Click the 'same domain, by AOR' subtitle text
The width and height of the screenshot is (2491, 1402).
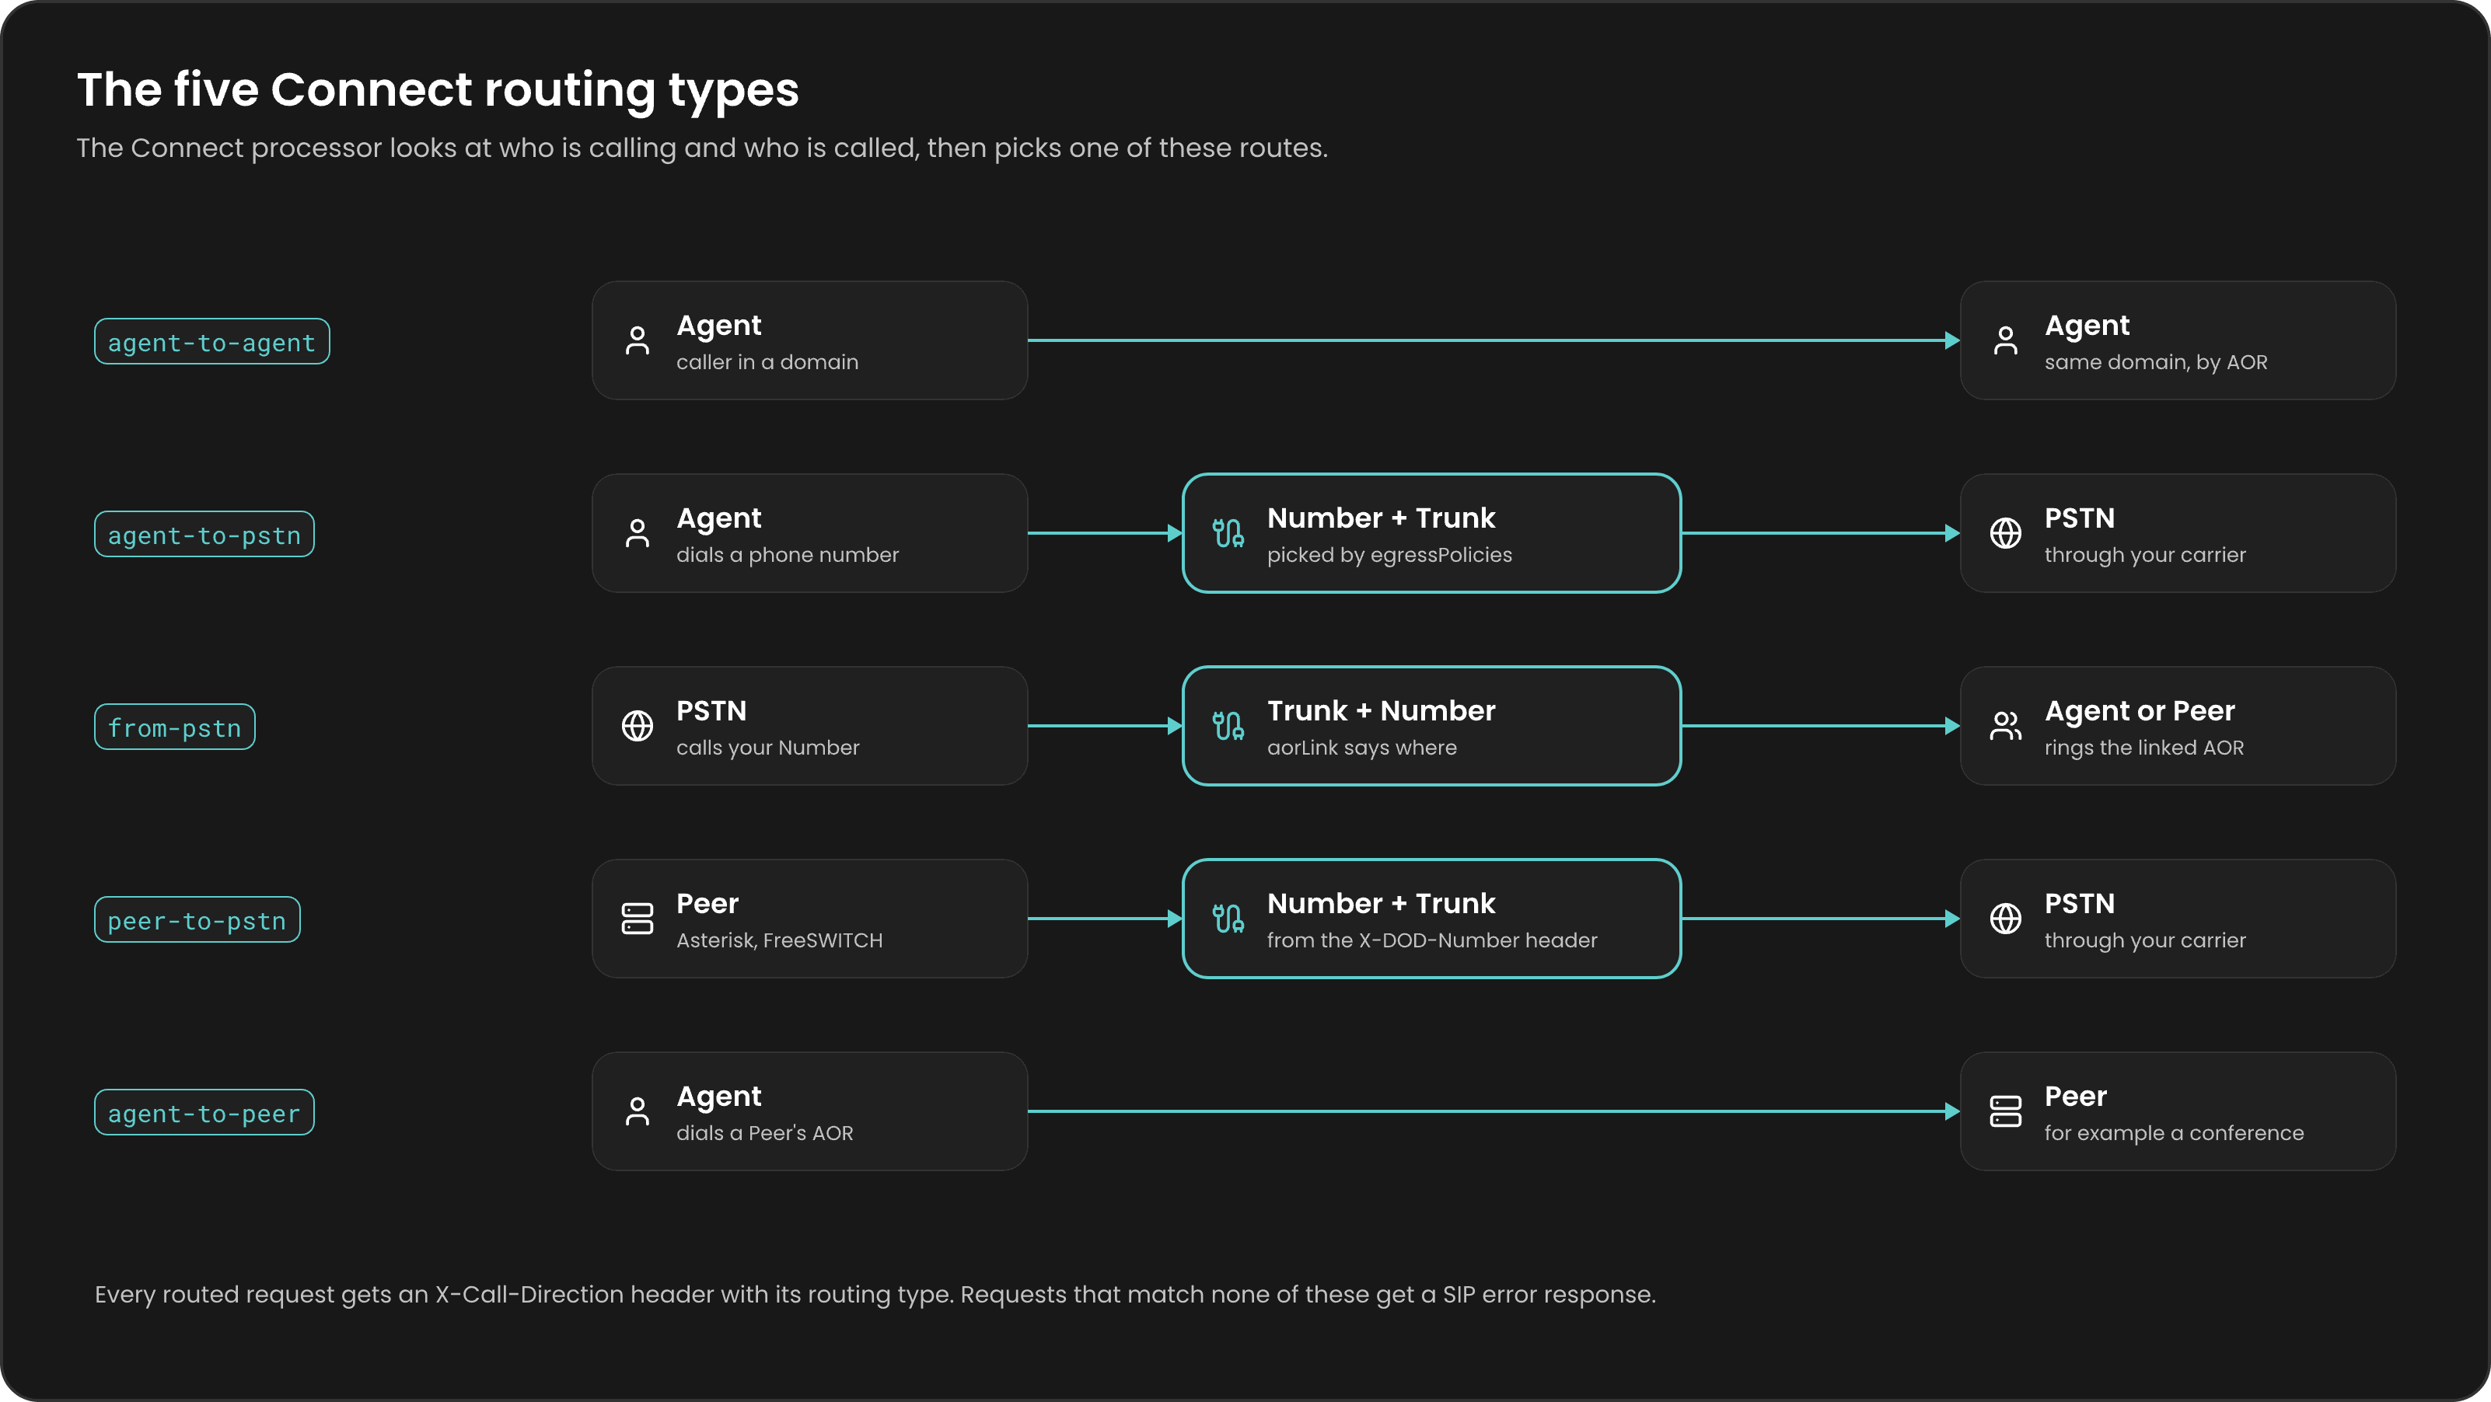pyautogui.click(x=2155, y=361)
